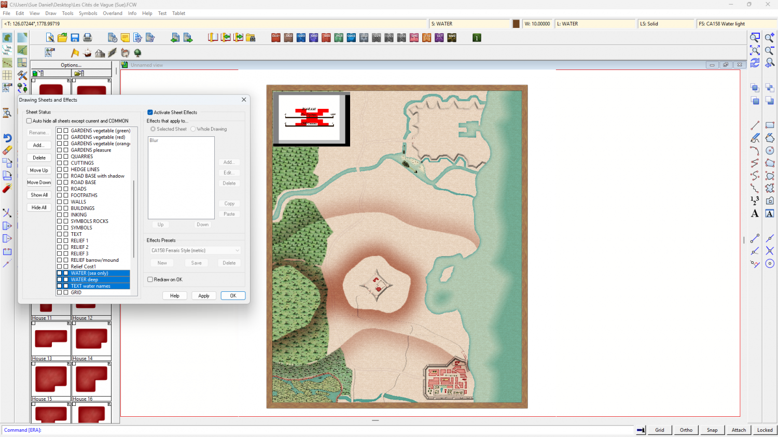The image size is (778, 437).
Task: Enable the Redraw on OK checkbox
Action: click(150, 279)
